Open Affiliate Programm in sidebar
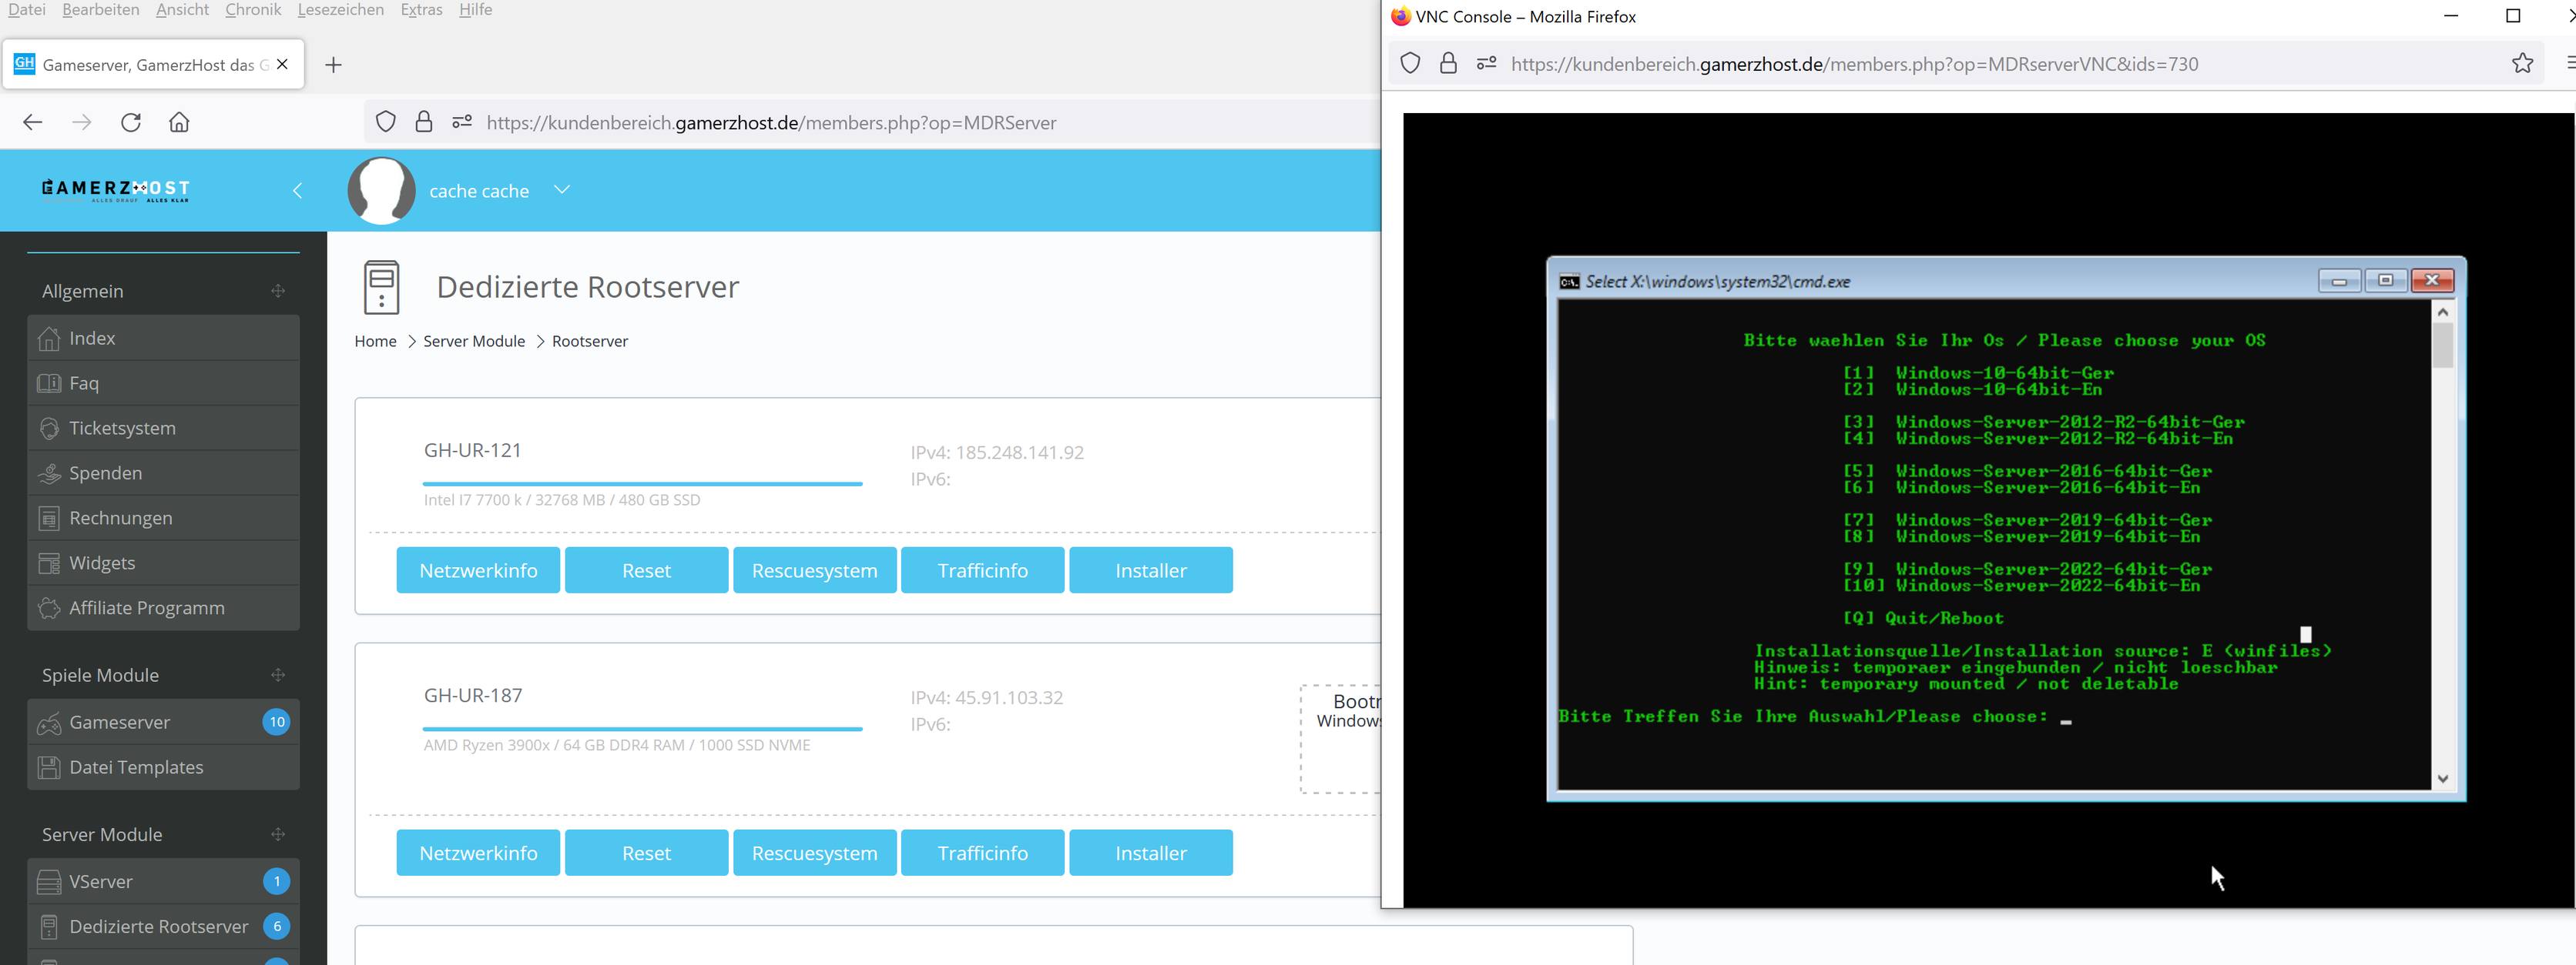This screenshot has height=965, width=2576. (x=164, y=607)
